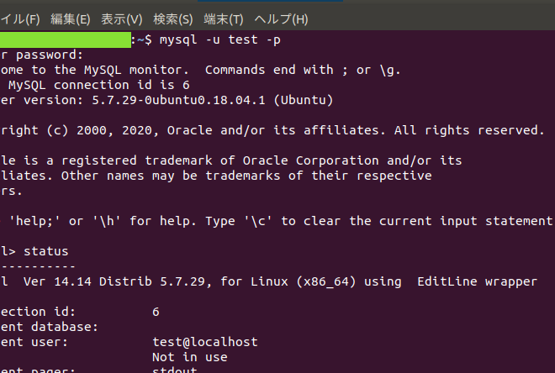Open the 表示(V) menu
Image resolution: width=555 pixels, height=373 pixels.
[x=122, y=18]
